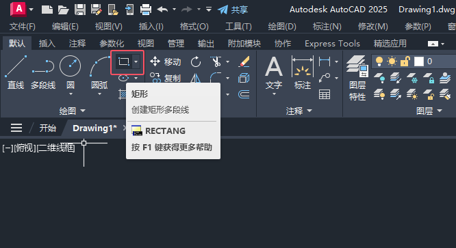Activate the Mirror tool icon
Viewport: 456px width, 248px height.
[x=196, y=78]
